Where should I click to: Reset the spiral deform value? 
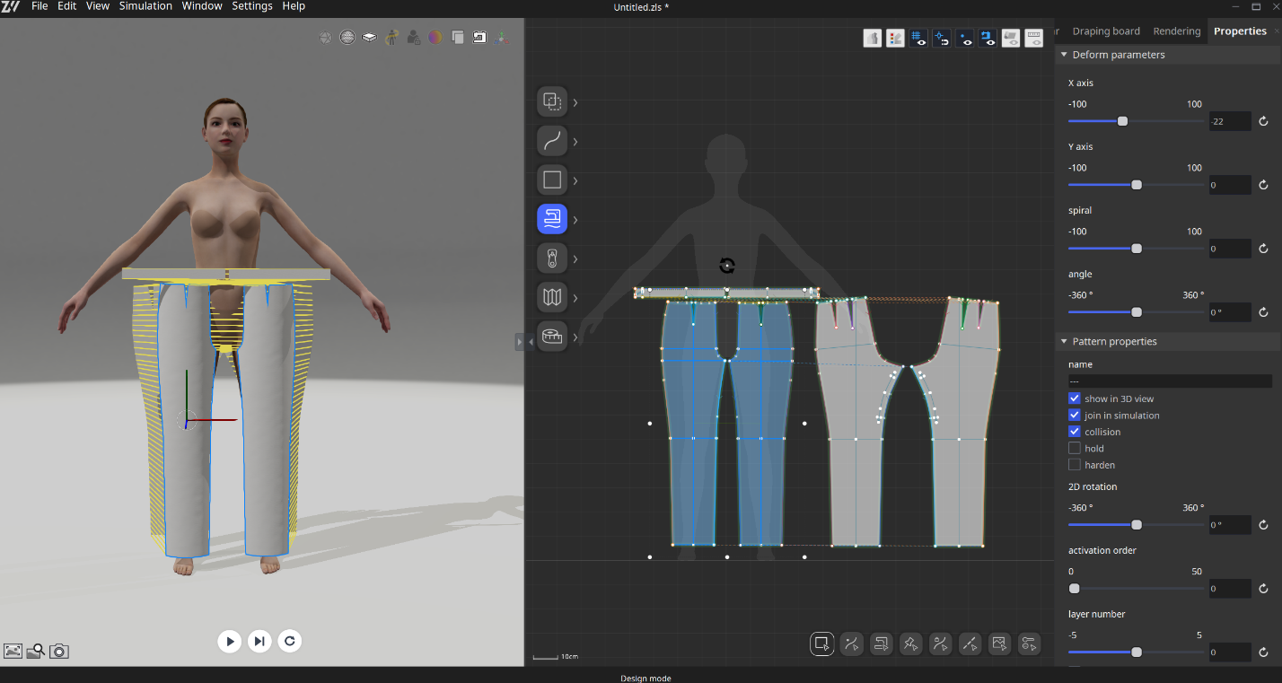point(1263,249)
